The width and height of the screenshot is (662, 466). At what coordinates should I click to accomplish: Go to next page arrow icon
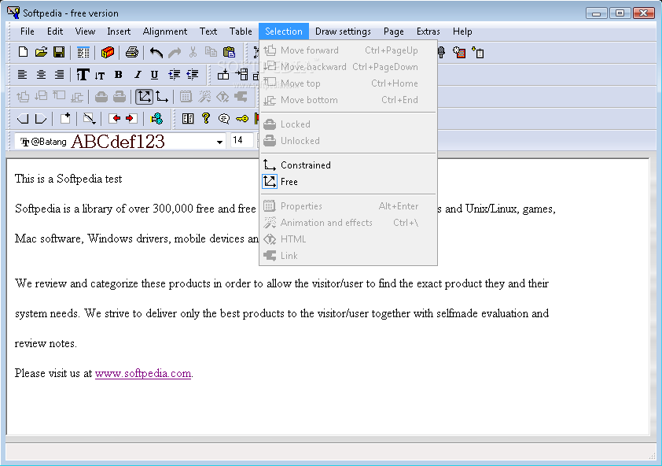click(x=41, y=119)
